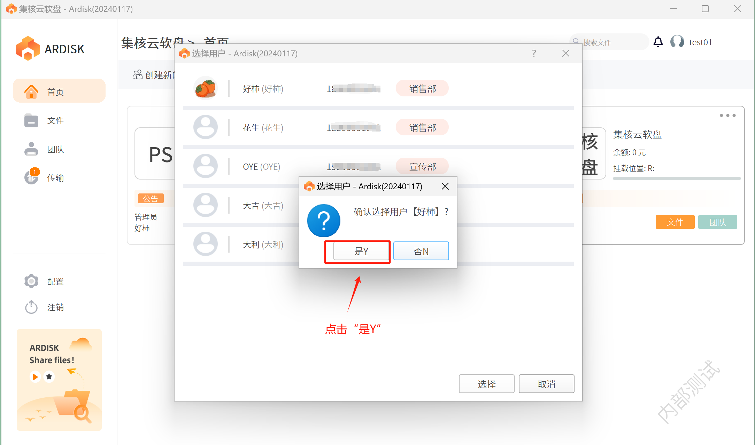Click the persimmon avatar of 好柿

click(x=205, y=88)
